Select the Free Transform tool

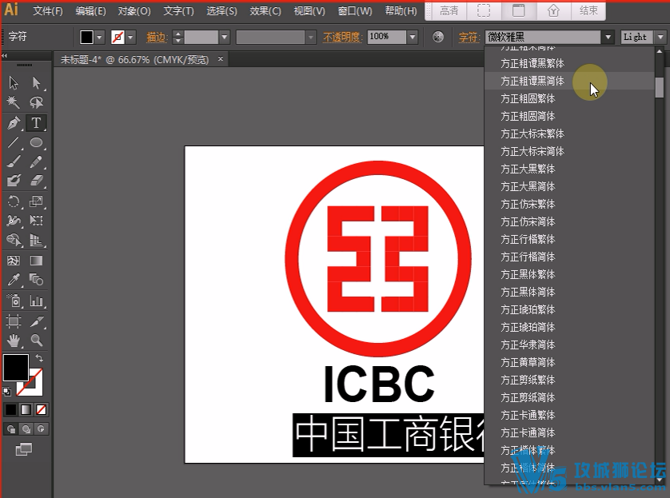pyautogui.click(x=36, y=221)
